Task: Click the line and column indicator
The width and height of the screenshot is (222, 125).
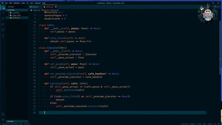Action: [185, 124]
